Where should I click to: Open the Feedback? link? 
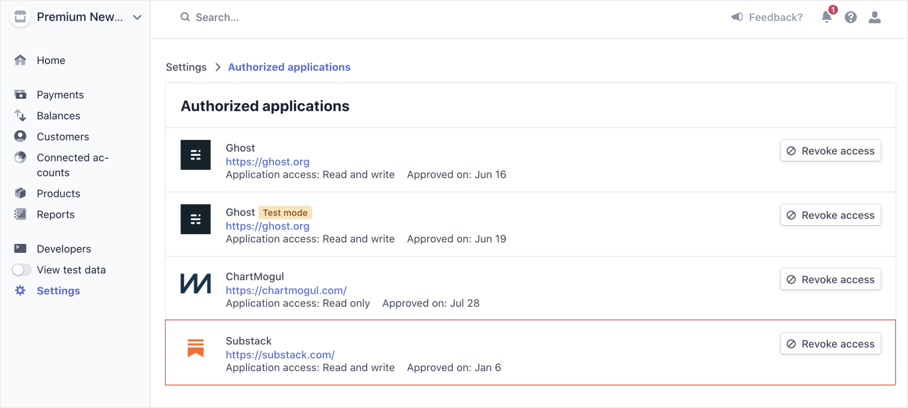click(x=776, y=17)
